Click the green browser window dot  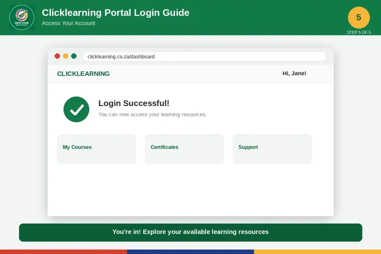pos(74,56)
